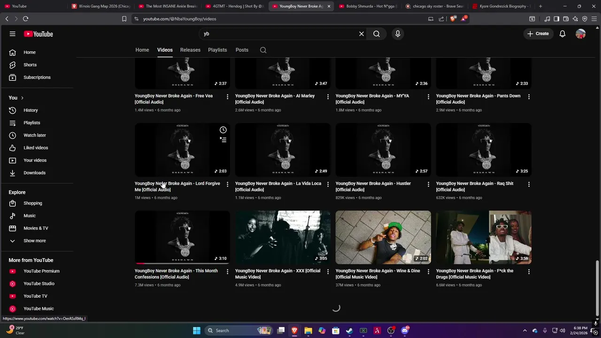Open options for MY'YA video
This screenshot has height=338, width=601.
(428, 97)
